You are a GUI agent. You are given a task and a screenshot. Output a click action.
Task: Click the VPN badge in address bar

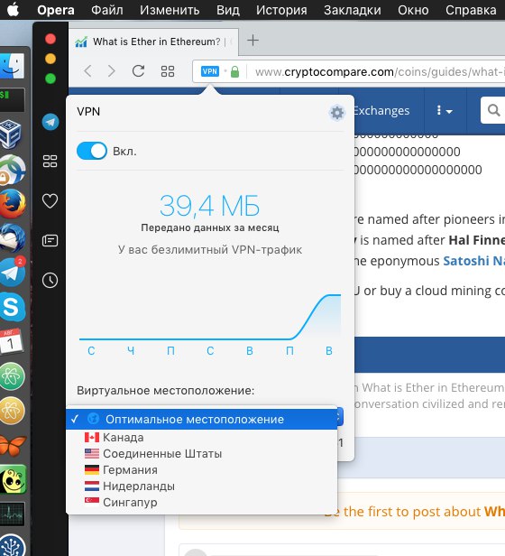click(x=209, y=71)
